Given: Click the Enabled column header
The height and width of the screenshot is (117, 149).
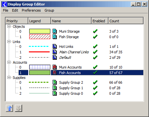Looking at the screenshot, I should click(x=100, y=21).
